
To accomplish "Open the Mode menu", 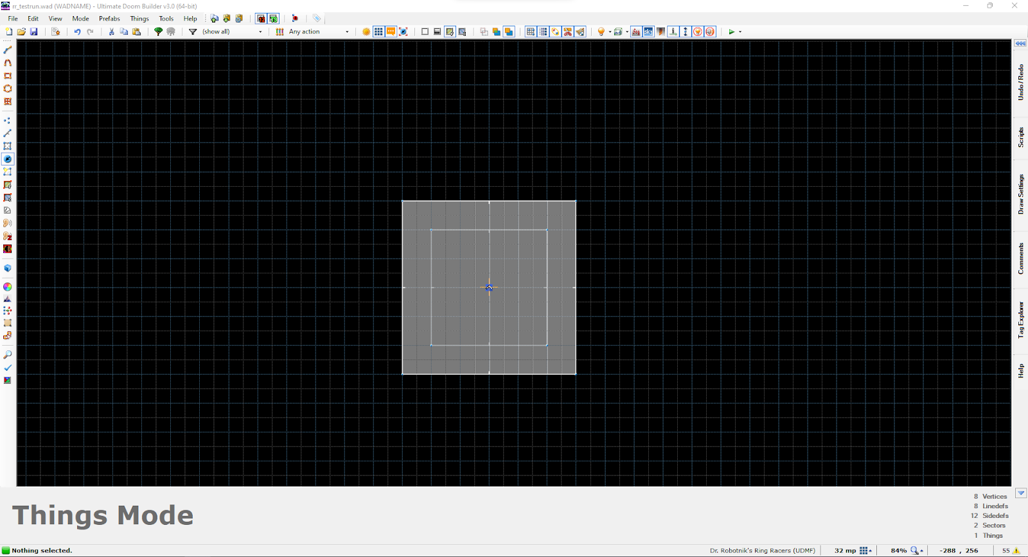I will (81, 19).
